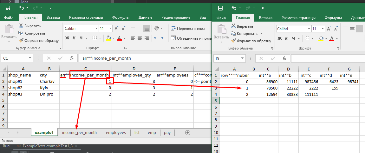Save the workbook in right Excel window
This screenshot has height=153, width=365.
pyautogui.click(x=220, y=8)
